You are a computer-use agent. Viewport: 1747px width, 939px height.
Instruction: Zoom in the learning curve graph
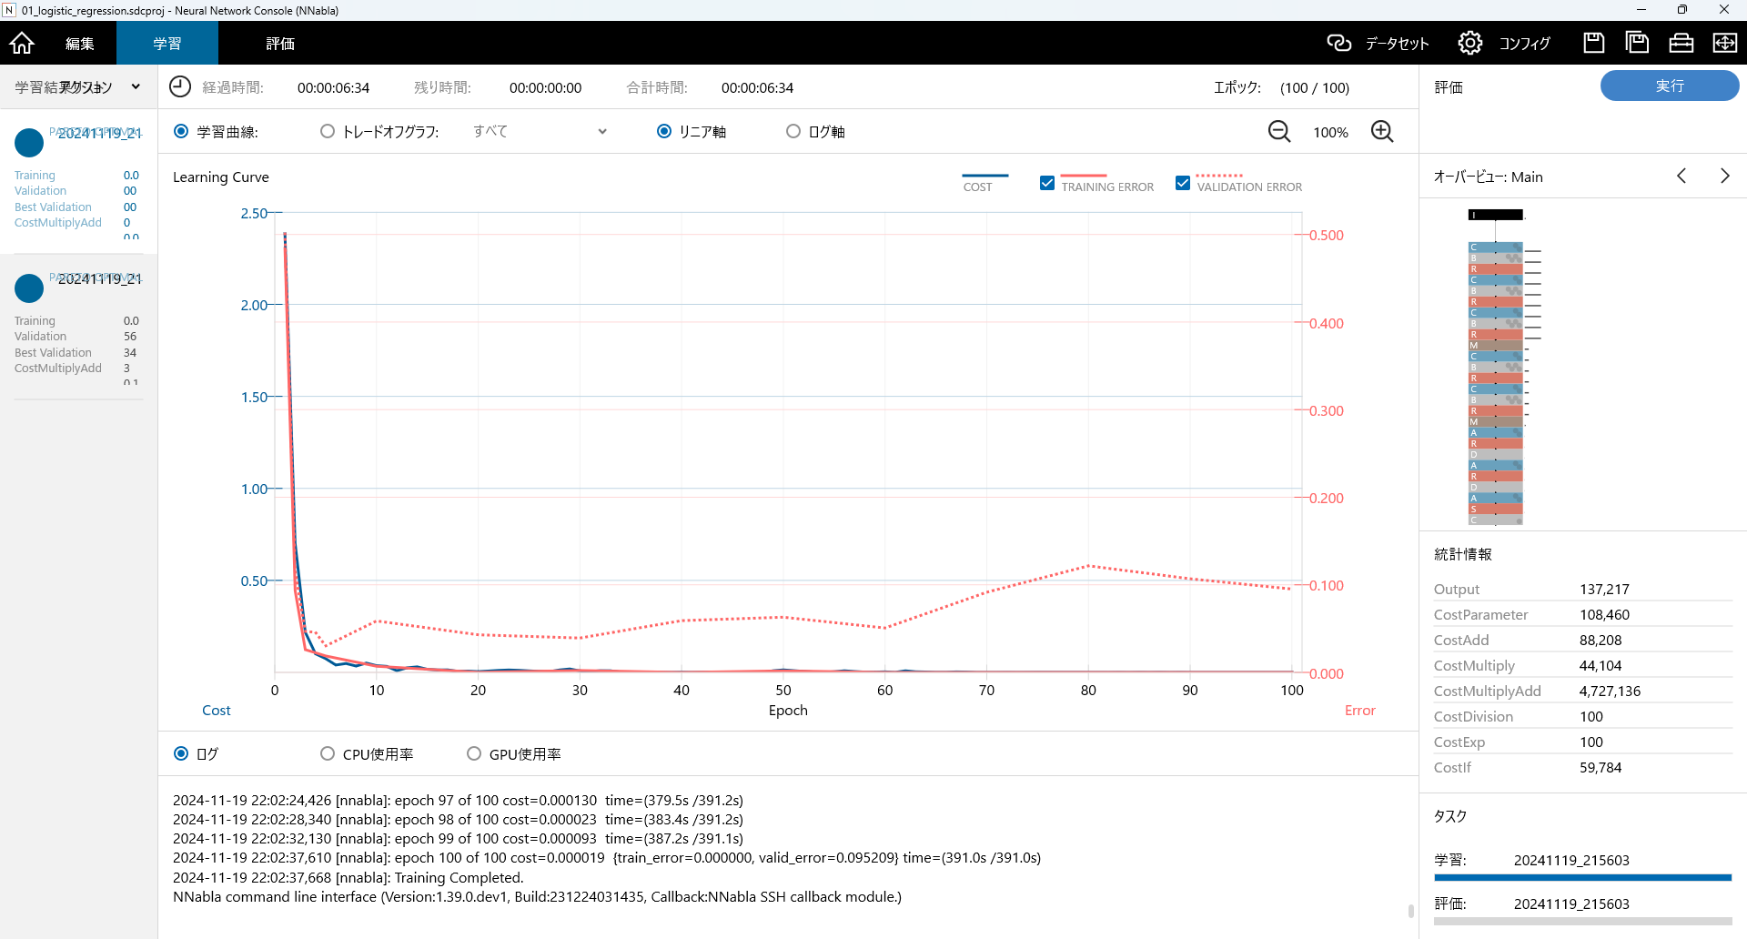1382,132
